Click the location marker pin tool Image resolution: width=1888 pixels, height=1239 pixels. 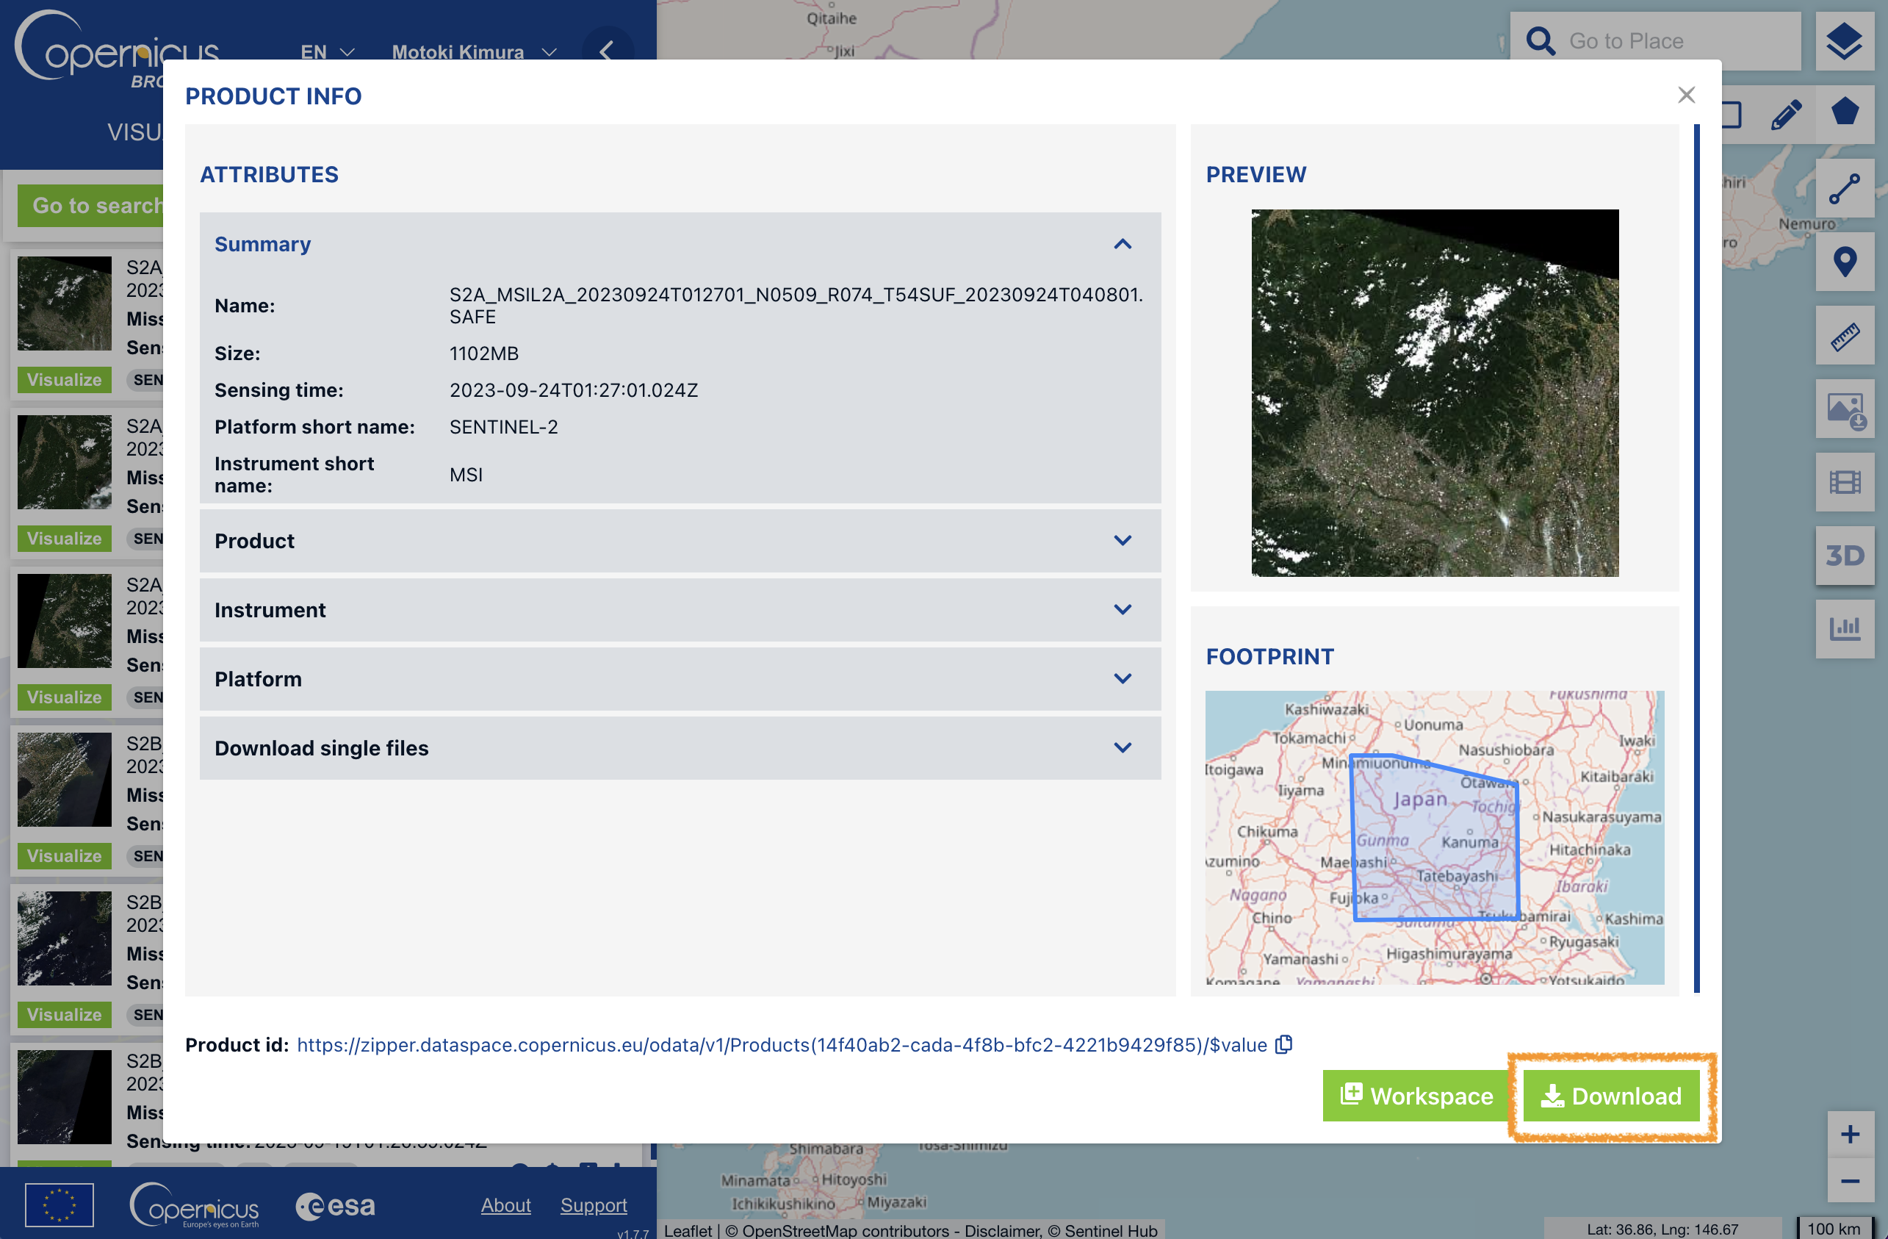pos(1844,262)
